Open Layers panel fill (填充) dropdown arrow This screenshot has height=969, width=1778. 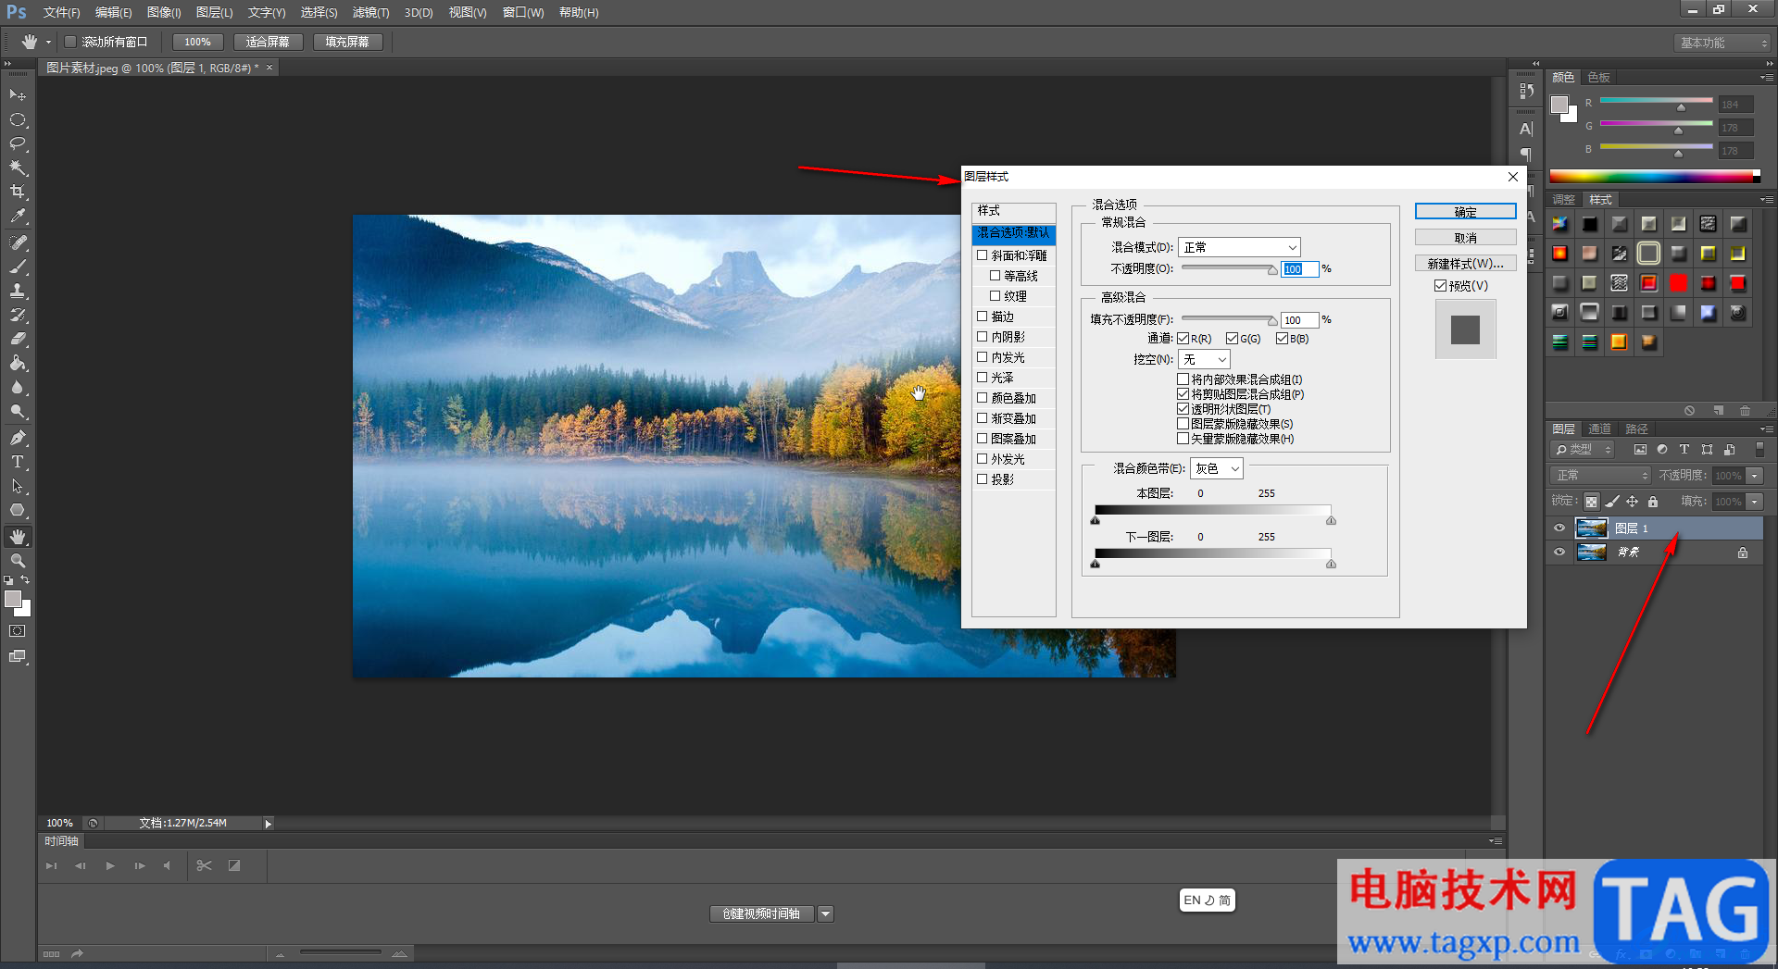(1755, 502)
